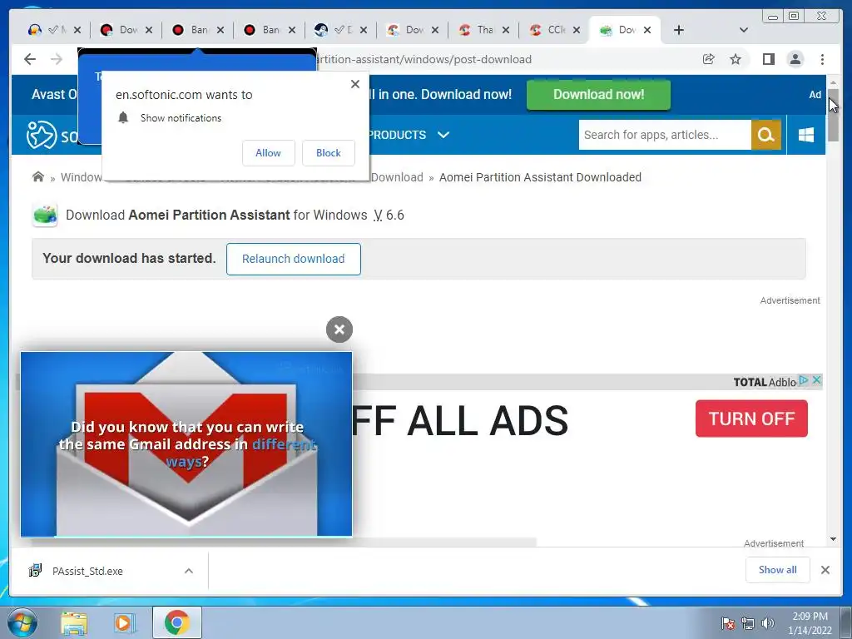Click the home breadcrumb icon
The image size is (852, 639).
click(x=38, y=176)
